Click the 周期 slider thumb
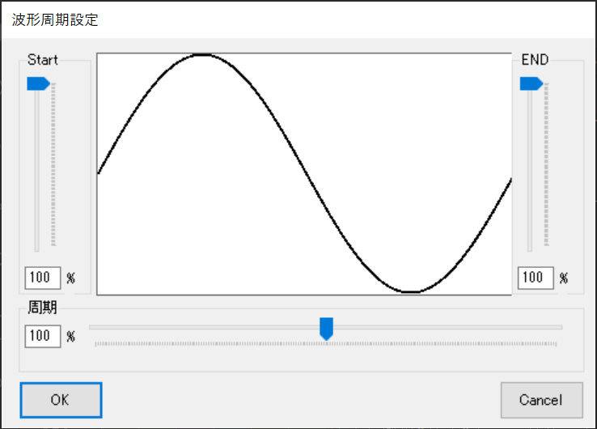Screen dimensions: 597x429 coord(326,328)
